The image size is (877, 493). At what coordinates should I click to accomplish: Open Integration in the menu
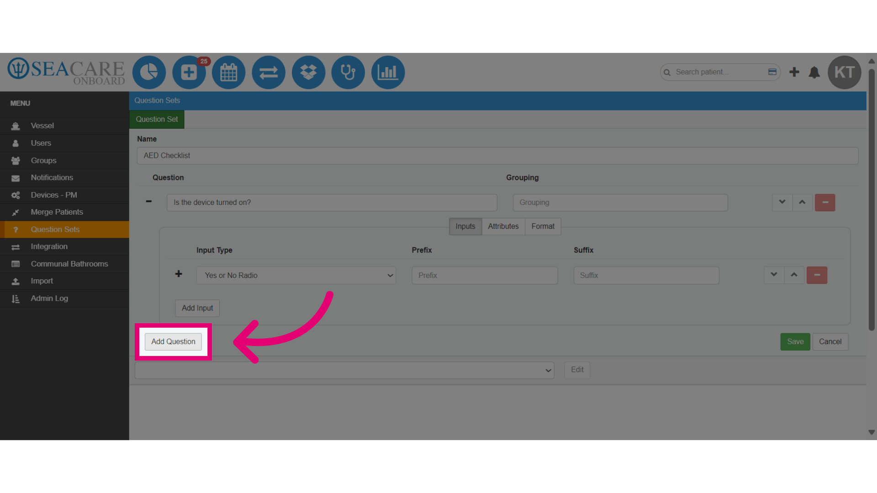click(64, 246)
